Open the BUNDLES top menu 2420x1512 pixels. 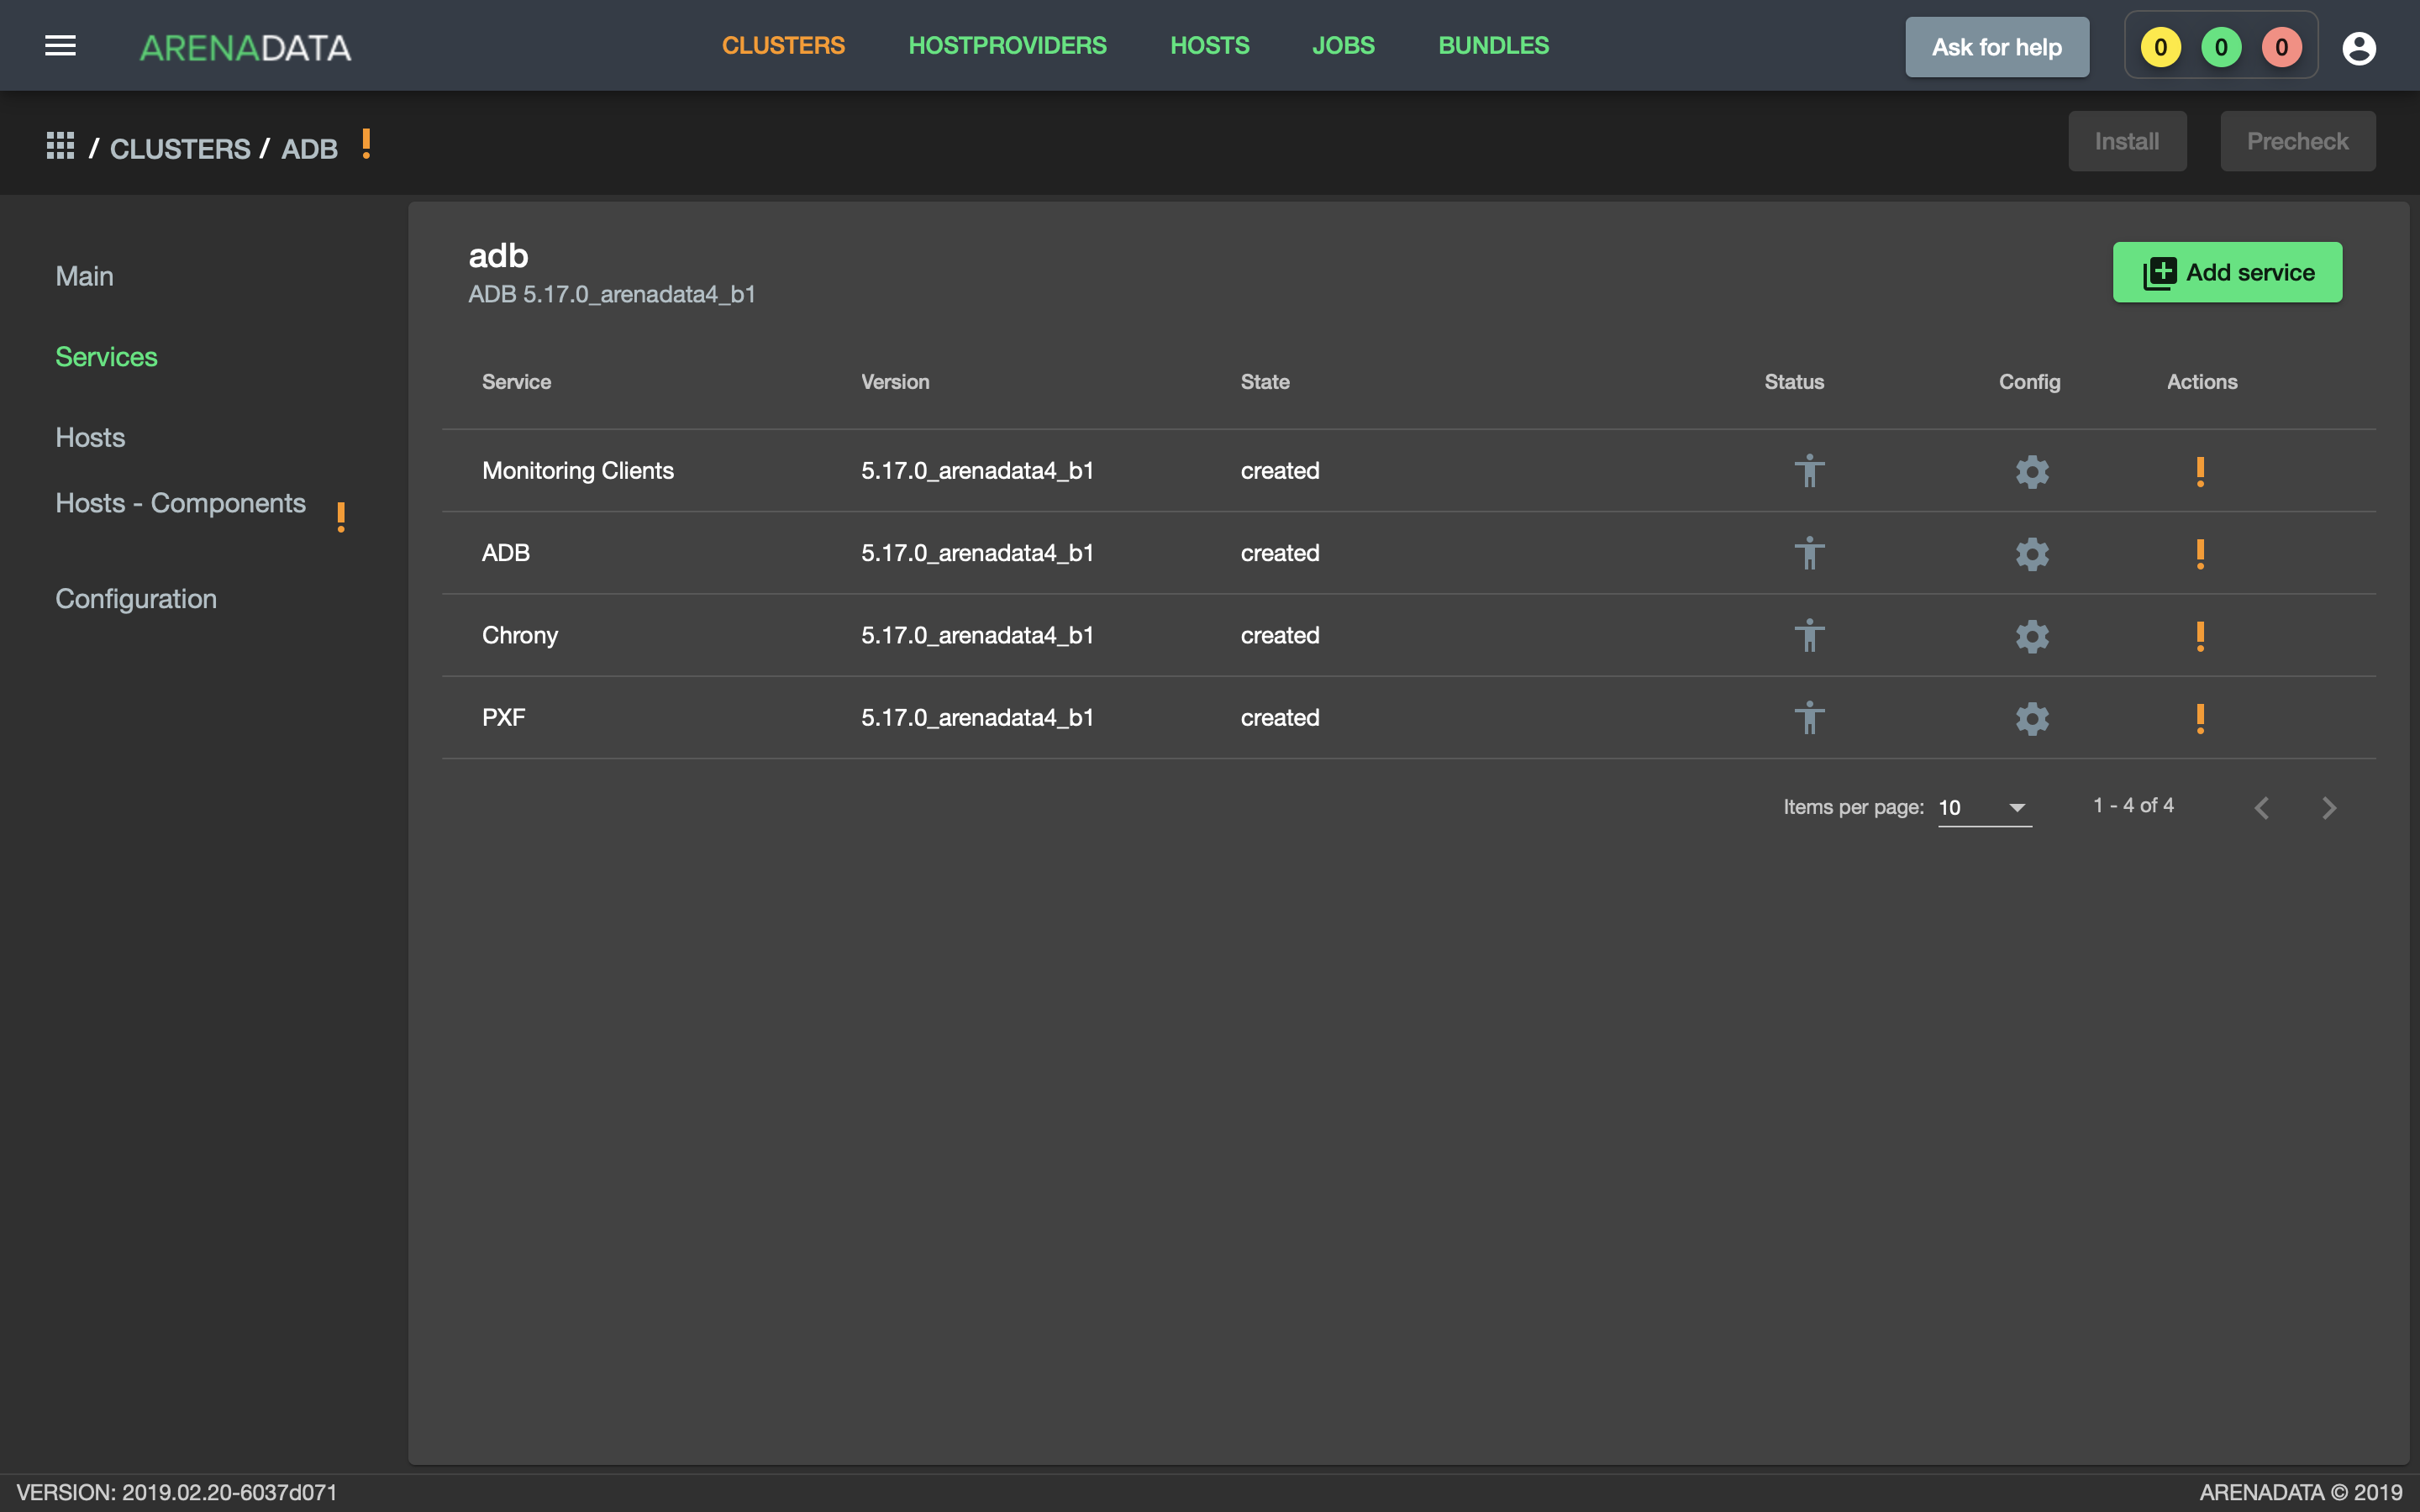click(1493, 46)
